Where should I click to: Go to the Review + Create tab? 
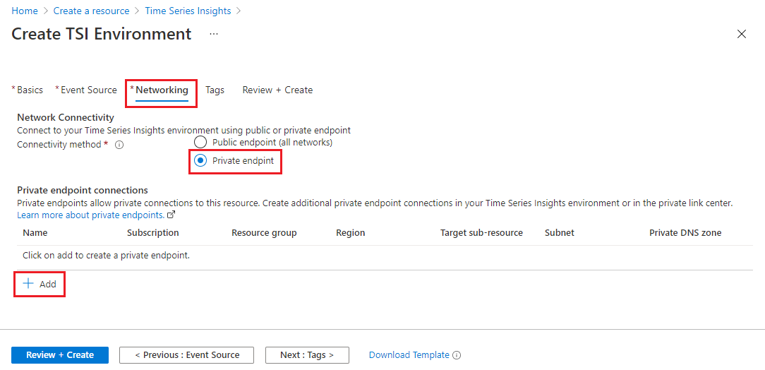click(x=277, y=90)
